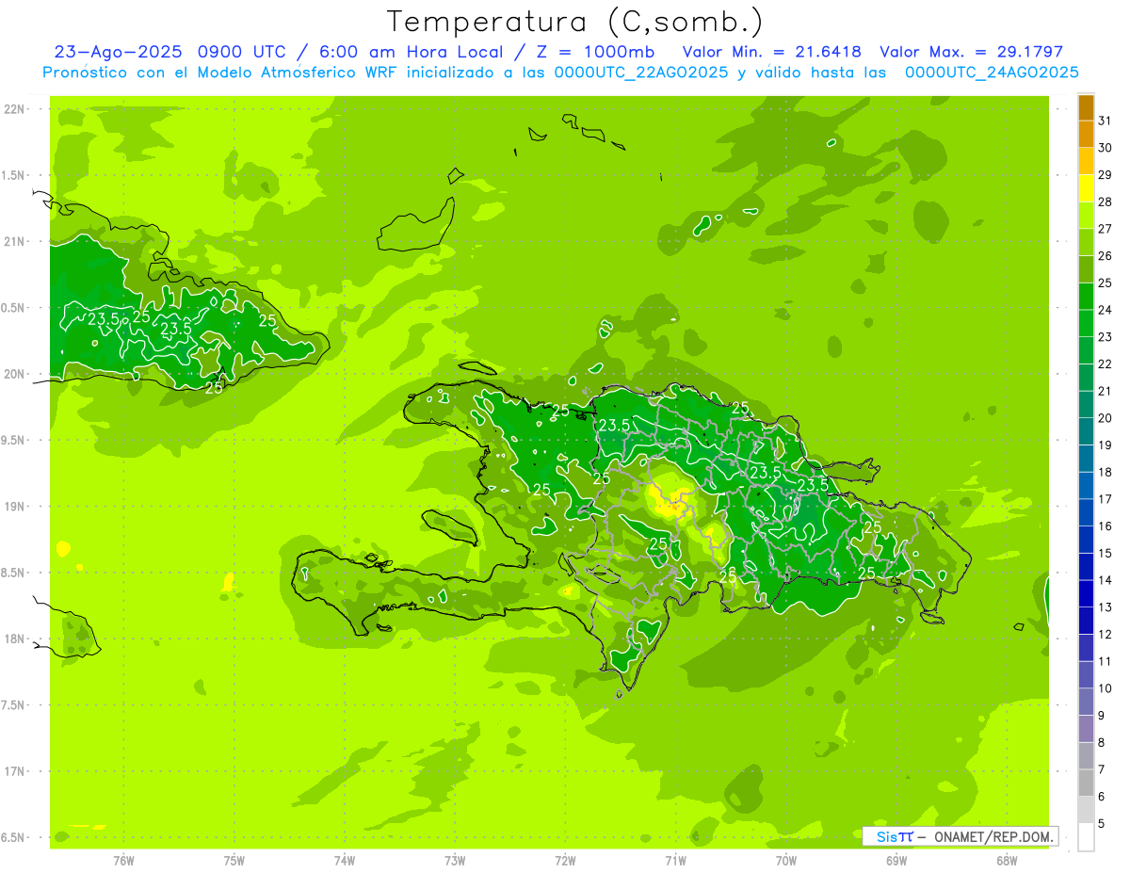Click the "18N" latitude label

pos(13,639)
